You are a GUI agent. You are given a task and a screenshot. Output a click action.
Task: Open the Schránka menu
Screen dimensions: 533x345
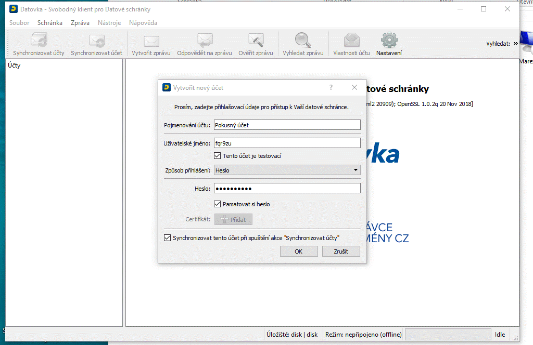click(50, 23)
